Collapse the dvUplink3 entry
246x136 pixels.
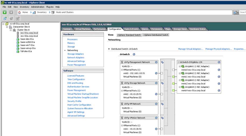point(180,80)
